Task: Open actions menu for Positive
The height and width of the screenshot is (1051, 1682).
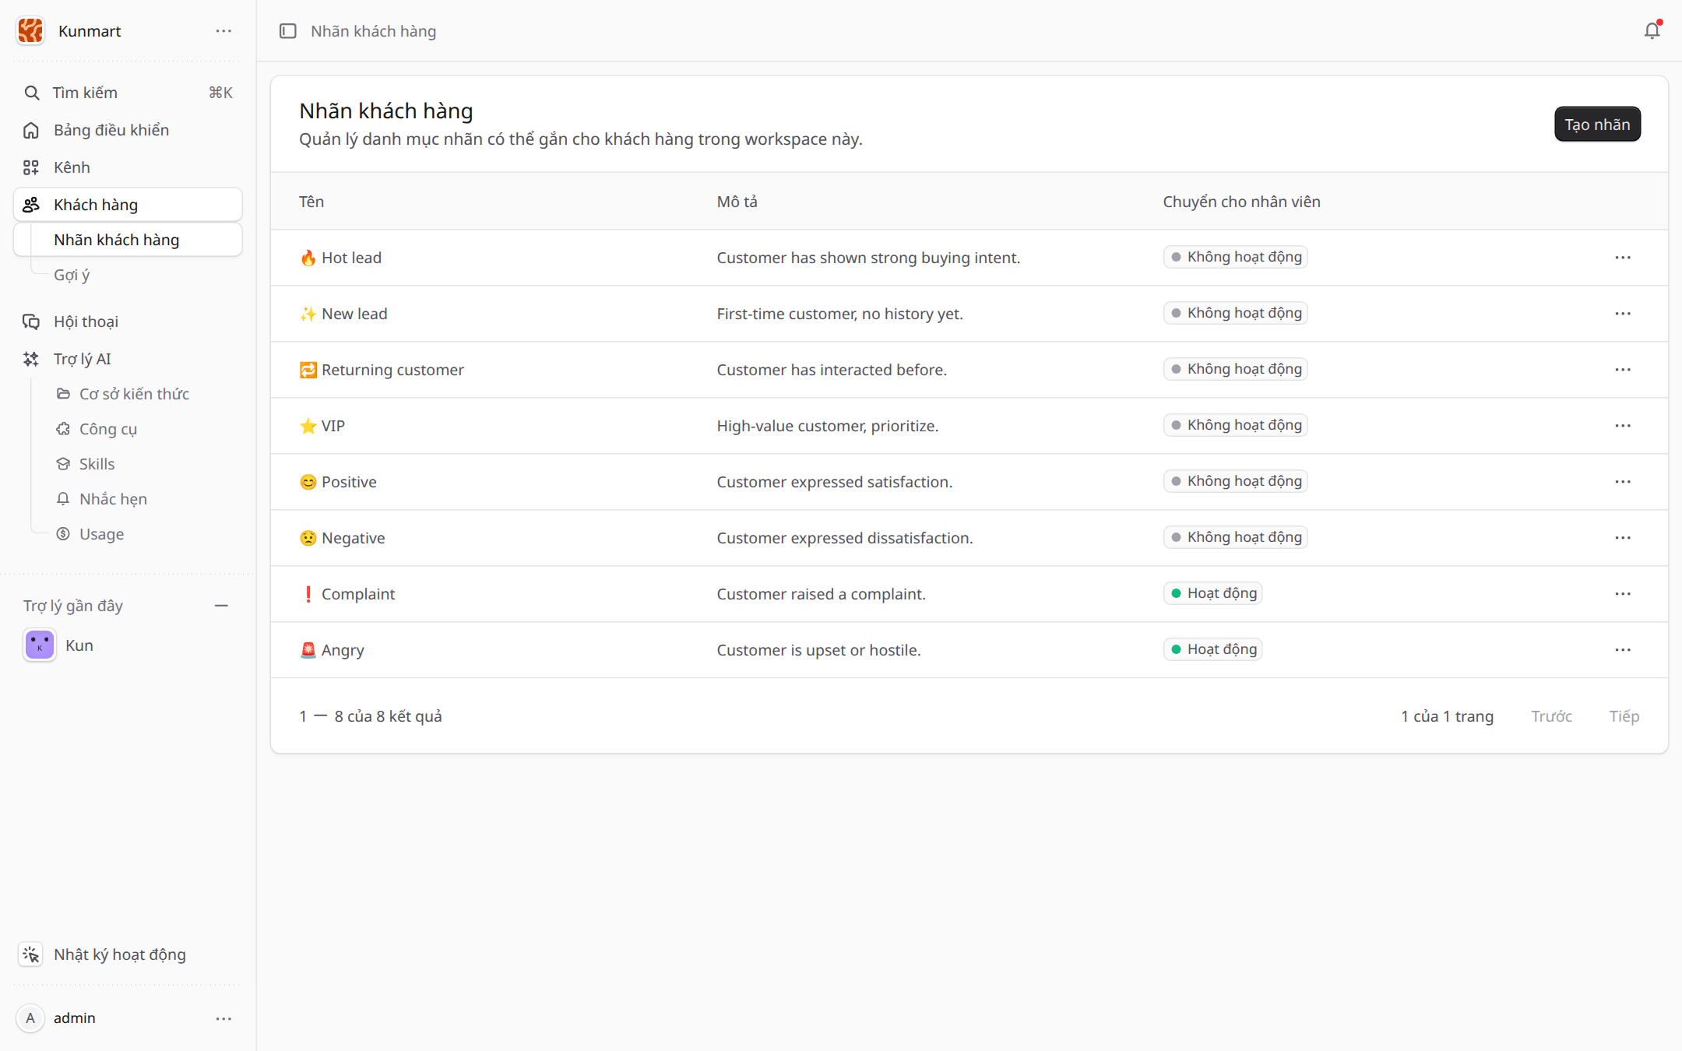Action: [1623, 482]
